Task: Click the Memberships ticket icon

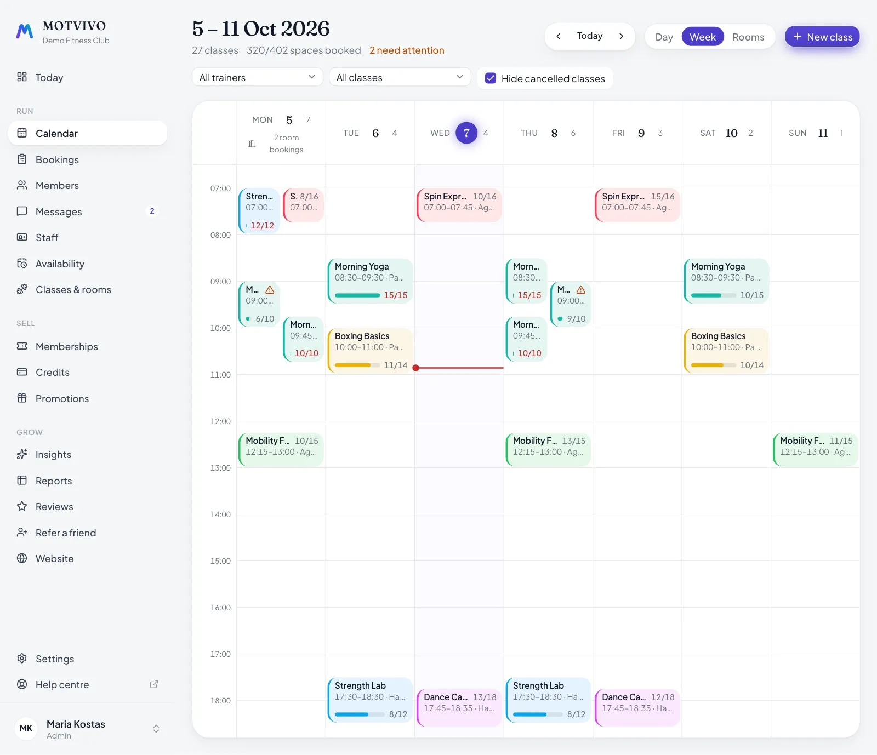Action: [22, 346]
